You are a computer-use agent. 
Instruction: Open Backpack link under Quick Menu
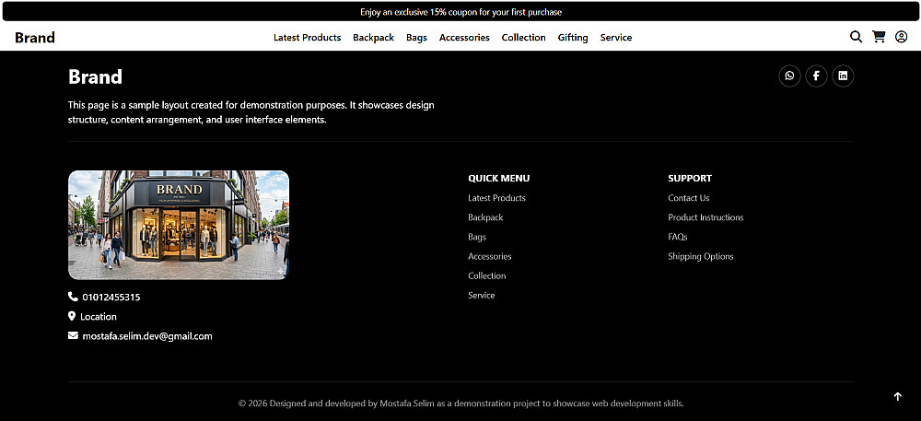coord(485,217)
